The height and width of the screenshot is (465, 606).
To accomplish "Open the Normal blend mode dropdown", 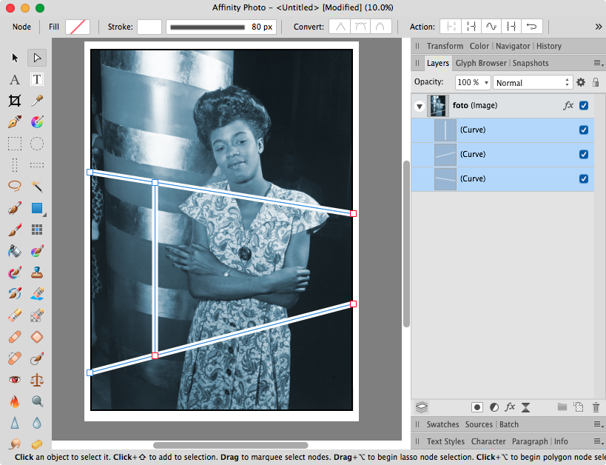I will (532, 82).
